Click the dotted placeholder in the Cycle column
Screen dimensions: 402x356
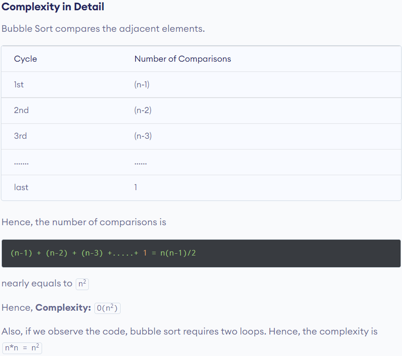coord(22,163)
